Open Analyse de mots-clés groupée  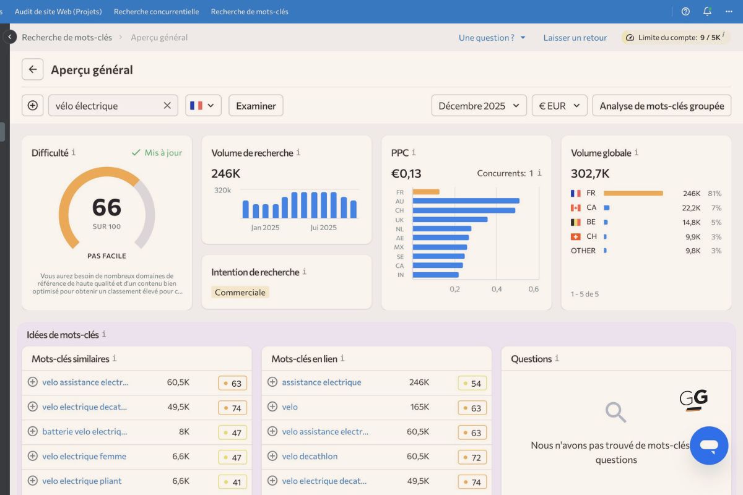(661, 105)
